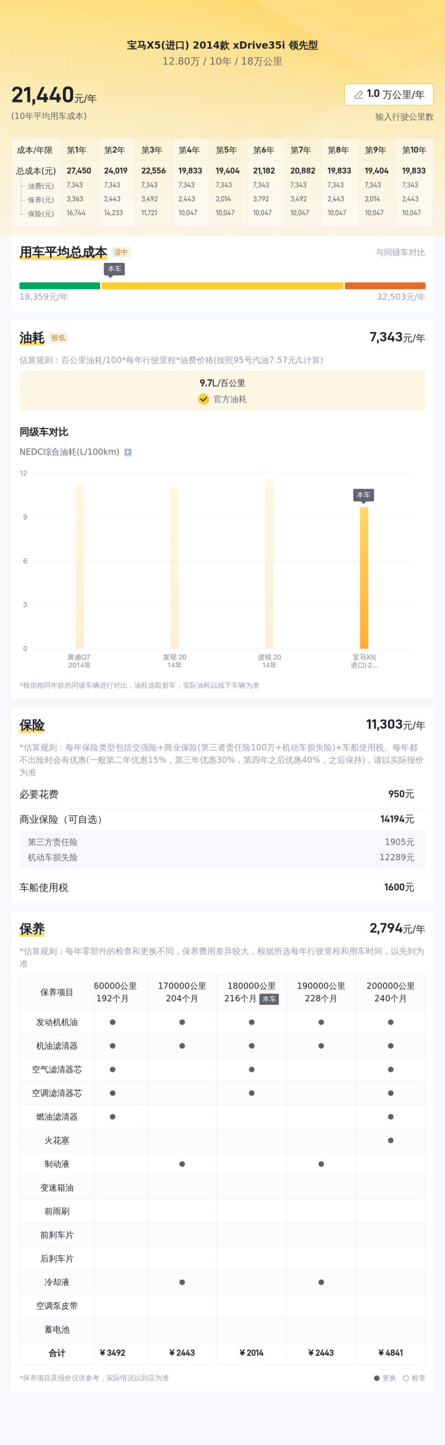The width and height of the screenshot is (445, 1445).
Task: Click the 适中 tag beside 用车平均总成本
Action: click(x=121, y=252)
